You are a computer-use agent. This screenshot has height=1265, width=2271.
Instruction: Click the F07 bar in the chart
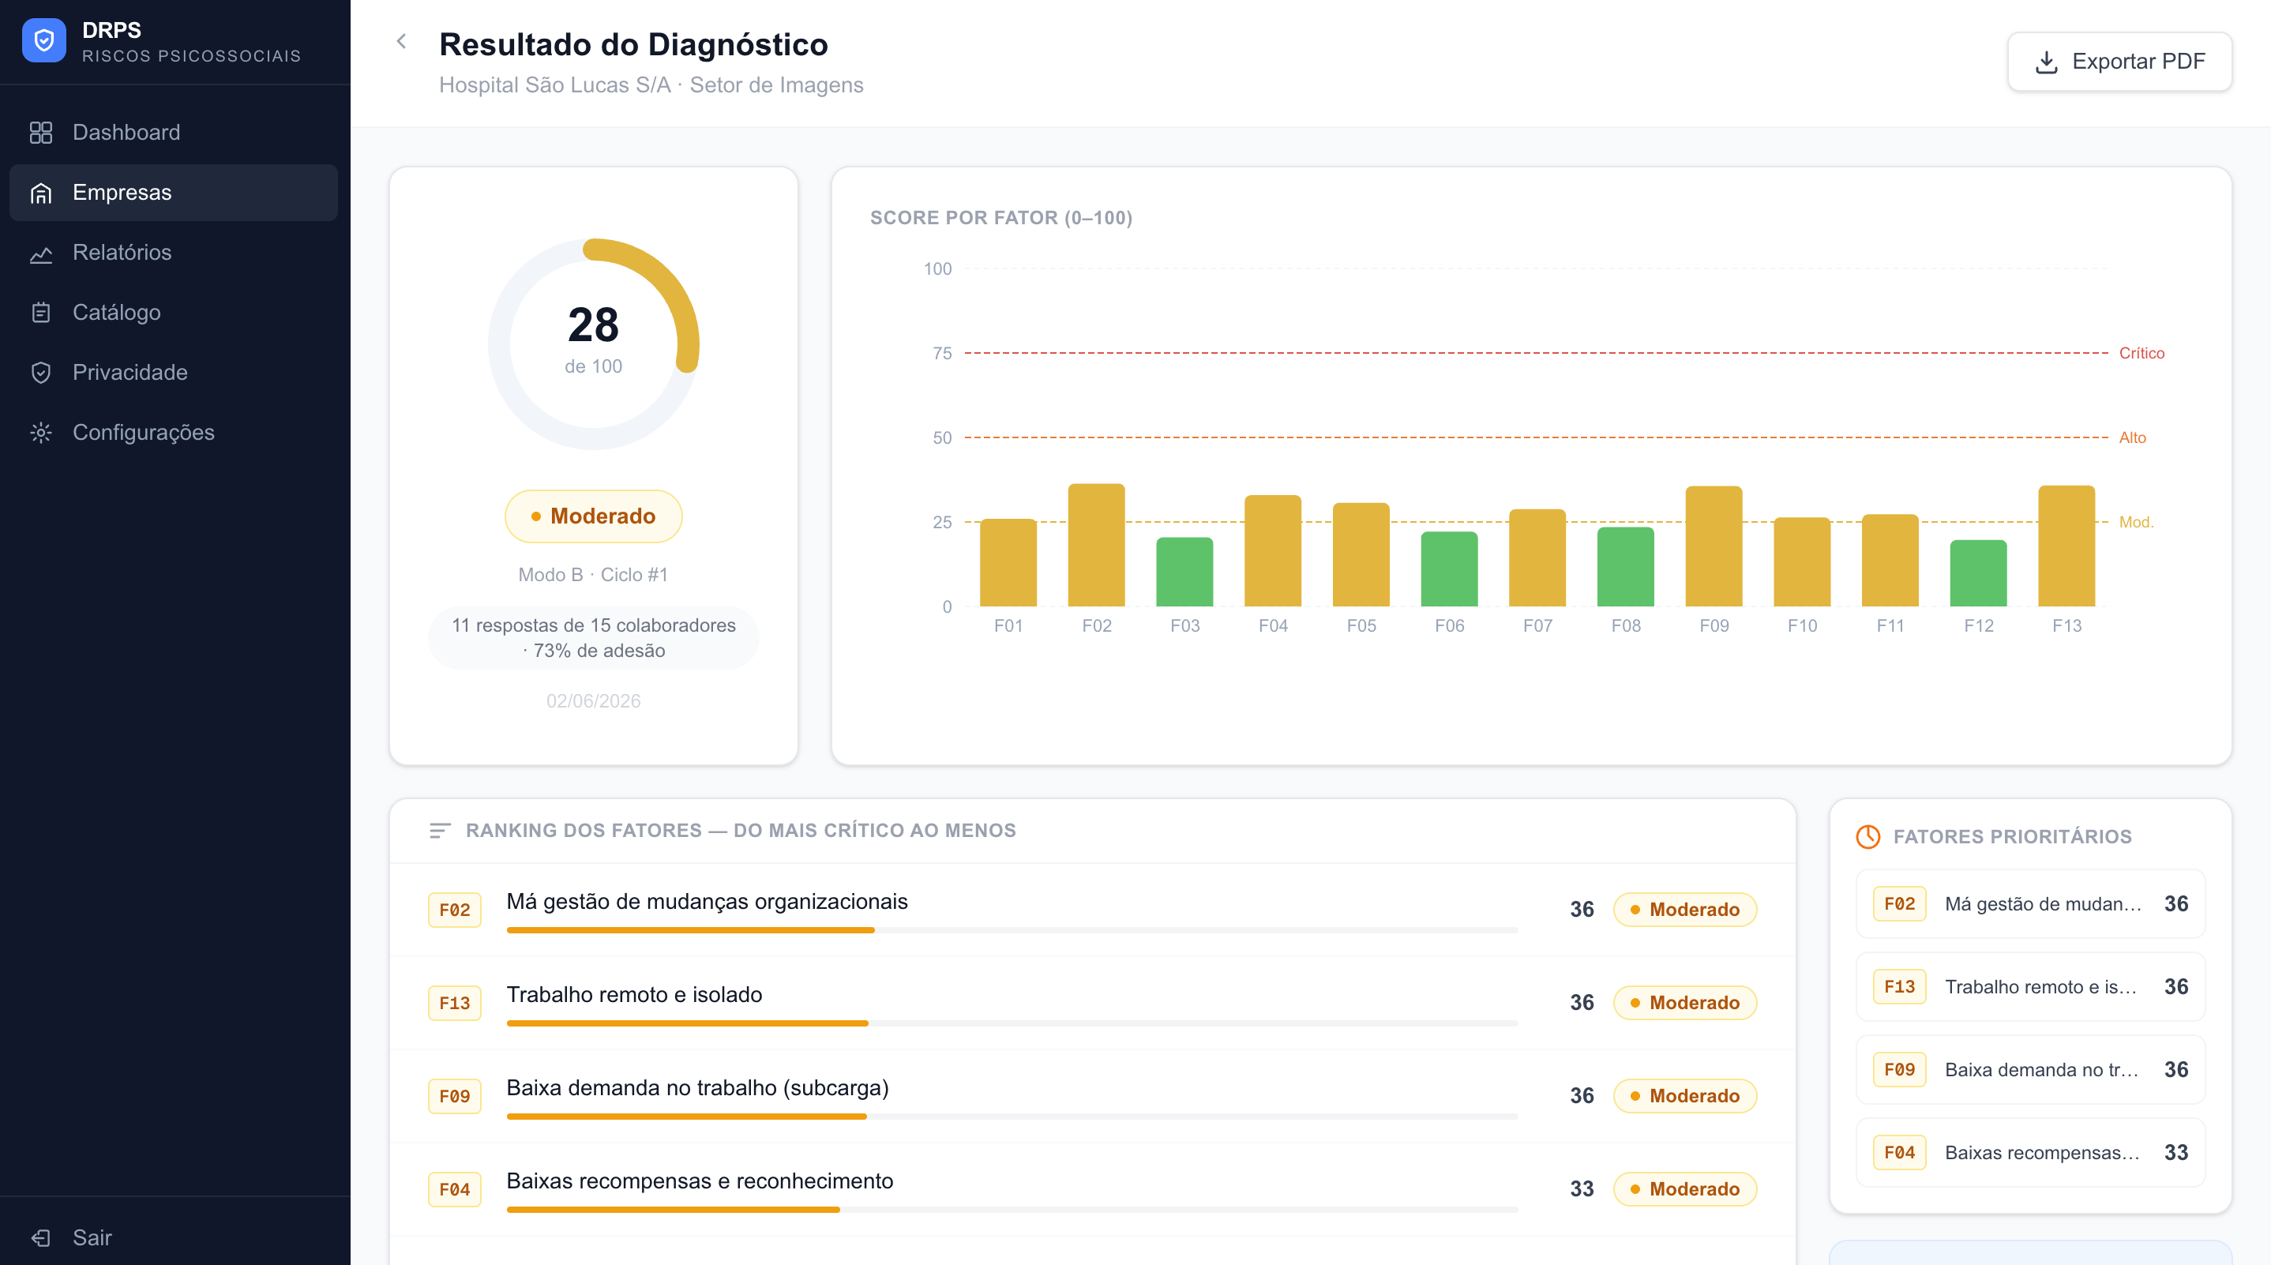[x=1537, y=558]
